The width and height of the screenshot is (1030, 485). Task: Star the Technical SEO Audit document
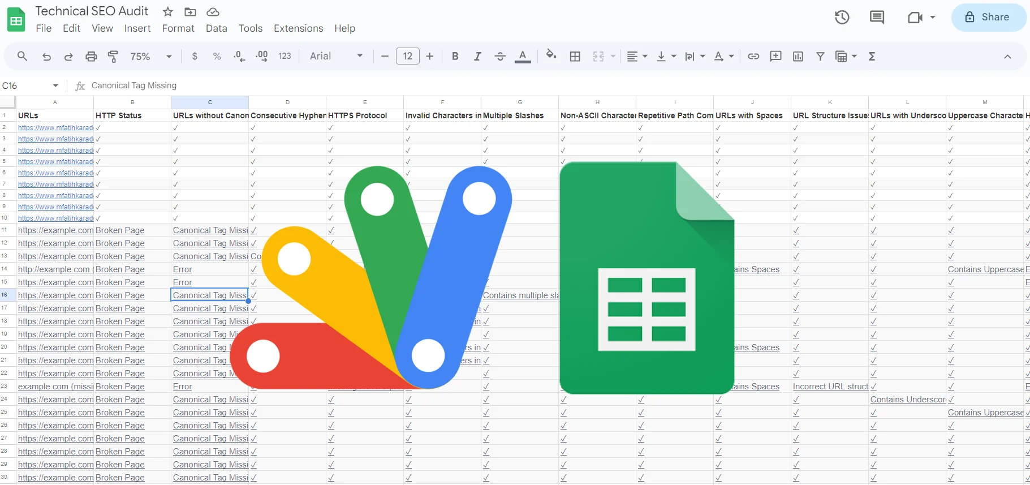pos(167,12)
